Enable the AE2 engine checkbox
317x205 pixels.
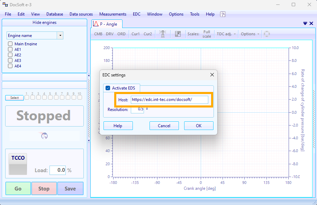pos(10,55)
